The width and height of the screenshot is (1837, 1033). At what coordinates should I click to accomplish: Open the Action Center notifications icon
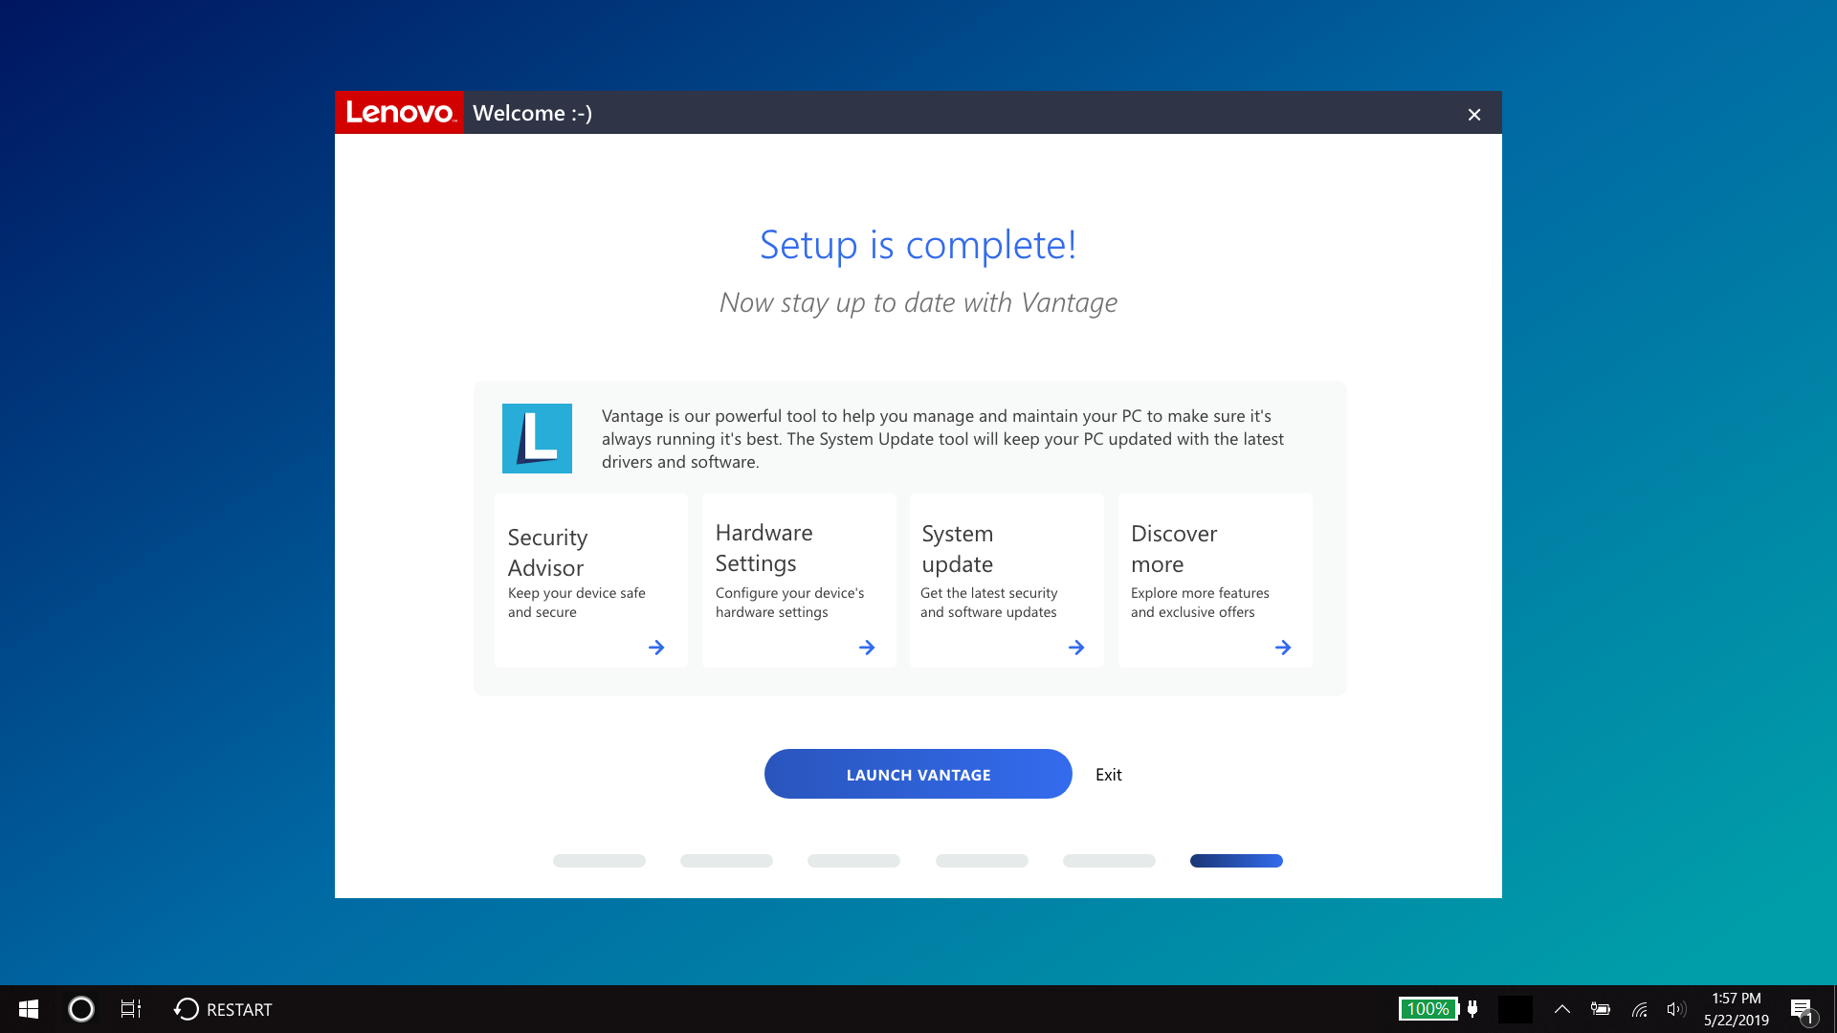pyautogui.click(x=1803, y=1010)
